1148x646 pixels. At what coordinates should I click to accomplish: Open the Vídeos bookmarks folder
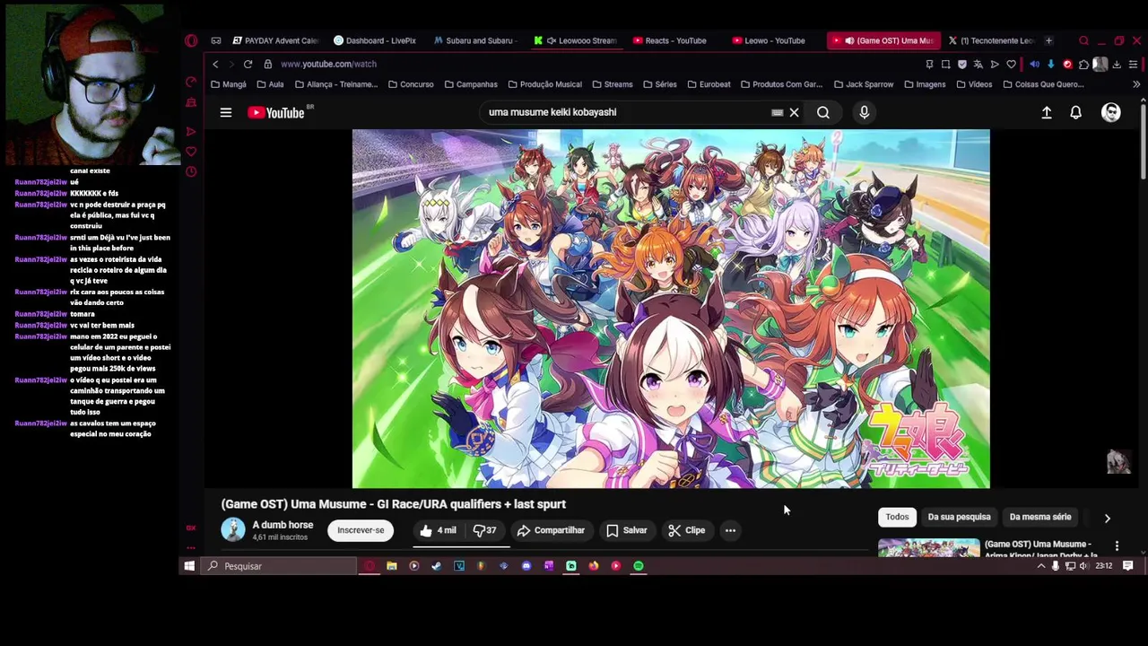tap(974, 84)
